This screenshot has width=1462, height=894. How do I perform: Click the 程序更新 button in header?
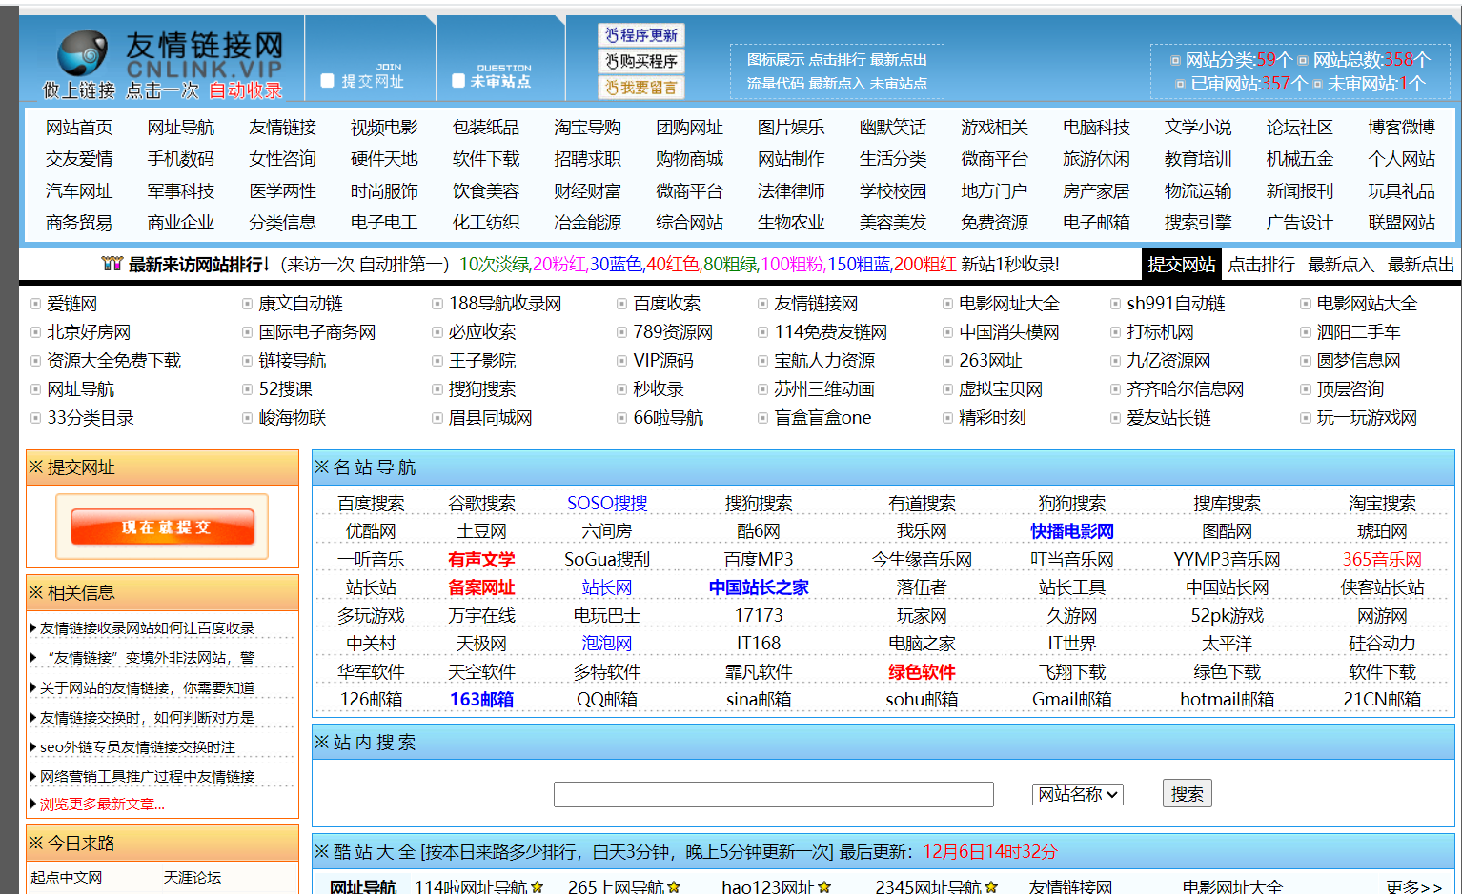point(641,35)
